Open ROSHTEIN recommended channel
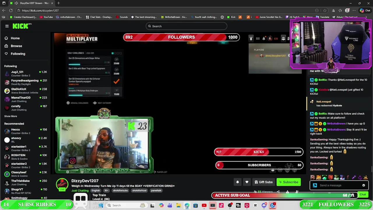This screenshot has height=210, width=373. coord(25,157)
